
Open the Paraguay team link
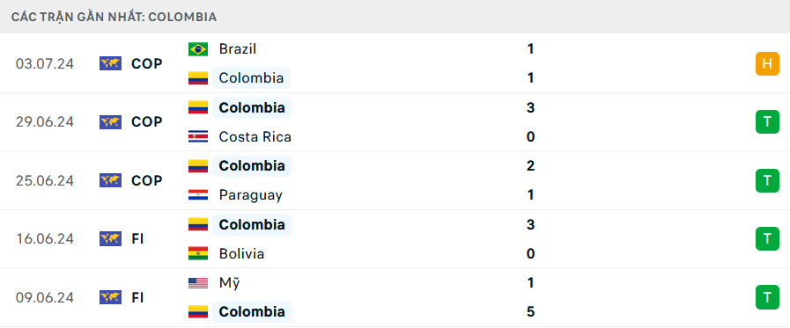point(250,195)
